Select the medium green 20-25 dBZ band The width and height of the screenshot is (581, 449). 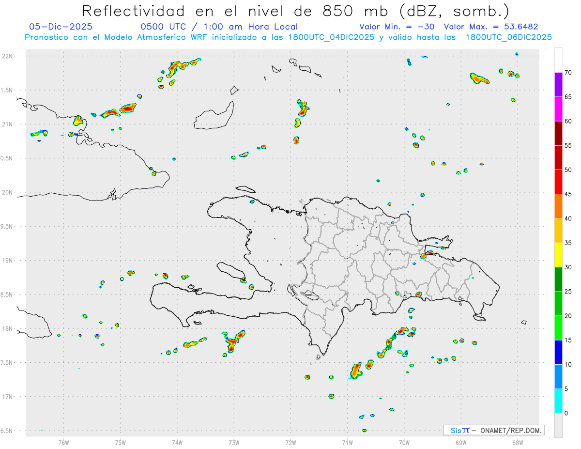558,304
